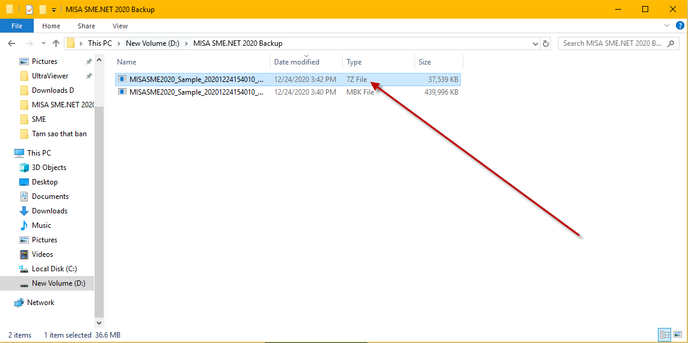Expand chevron after This PC breadcrumb

(119, 43)
